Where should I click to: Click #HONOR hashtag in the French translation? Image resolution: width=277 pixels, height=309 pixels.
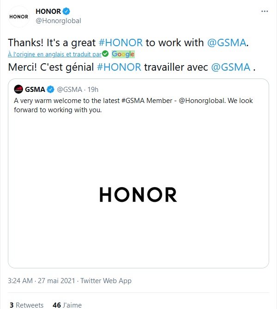click(119, 67)
